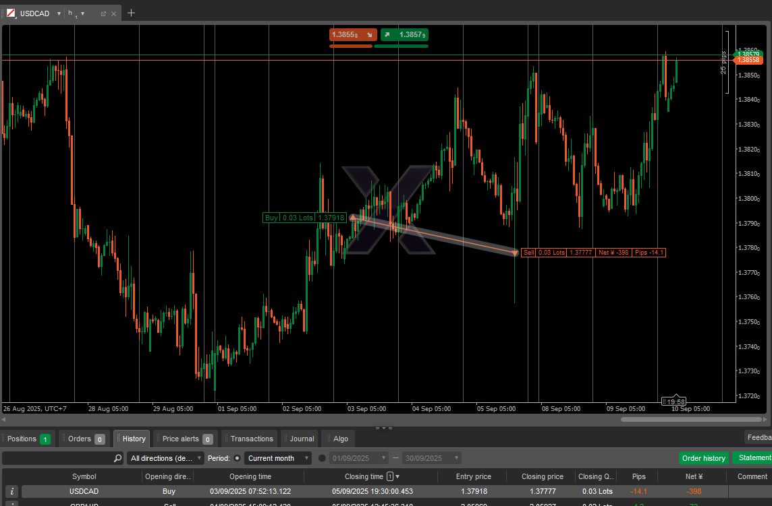The width and height of the screenshot is (772, 506).
Task: Click the Order history button
Action: (x=703, y=458)
